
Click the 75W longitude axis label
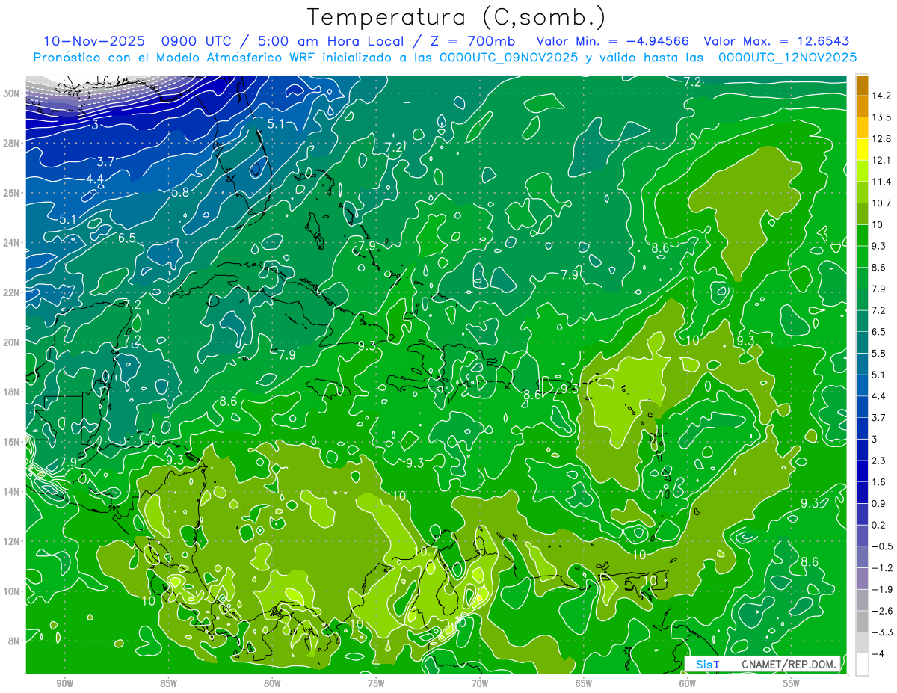[376, 683]
